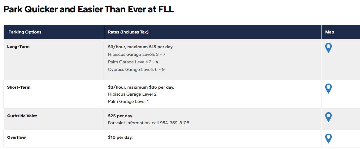Click 'Palm Garage Level 1' text
The image size is (360, 149).
coord(128,101)
